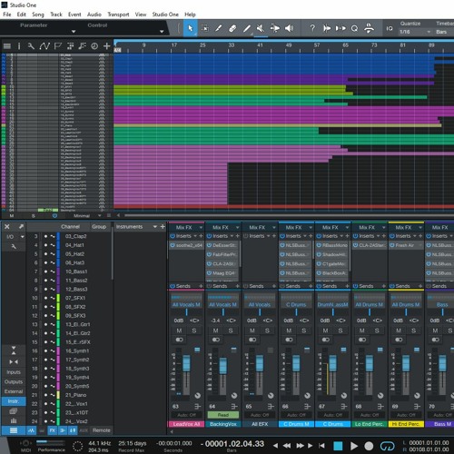Viewport: 454px width, 454px height.
Task: Toggle the IQ input quantize button
Action: [x=390, y=28]
